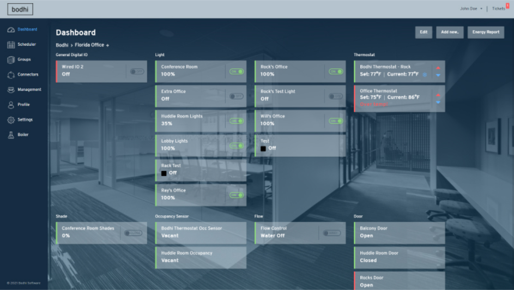Open the Energy Report

click(486, 32)
